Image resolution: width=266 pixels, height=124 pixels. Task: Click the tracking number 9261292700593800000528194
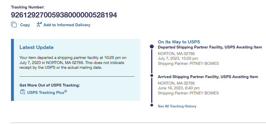(x=64, y=15)
